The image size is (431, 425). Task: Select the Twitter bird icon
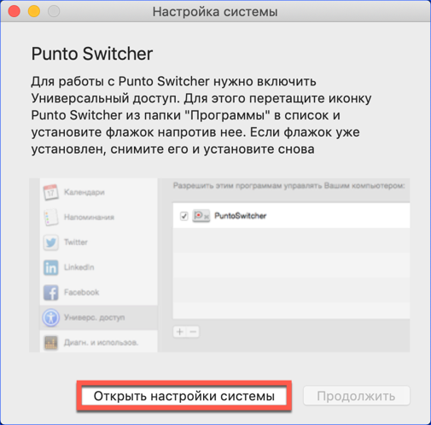pos(51,242)
